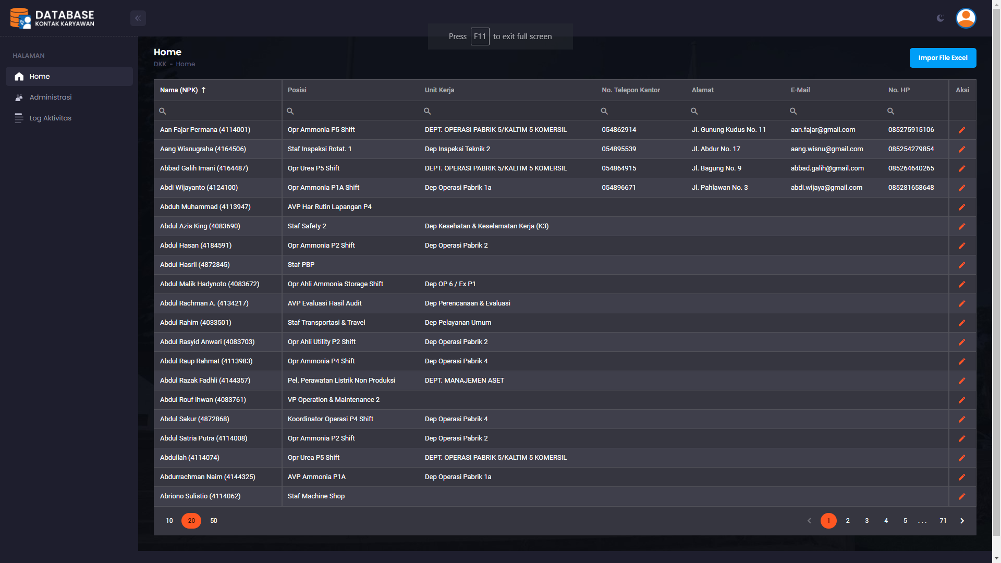Sort by Nama (NPK) column header

coord(218,90)
